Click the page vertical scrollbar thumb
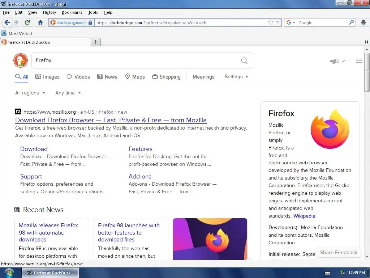 click(x=367, y=72)
